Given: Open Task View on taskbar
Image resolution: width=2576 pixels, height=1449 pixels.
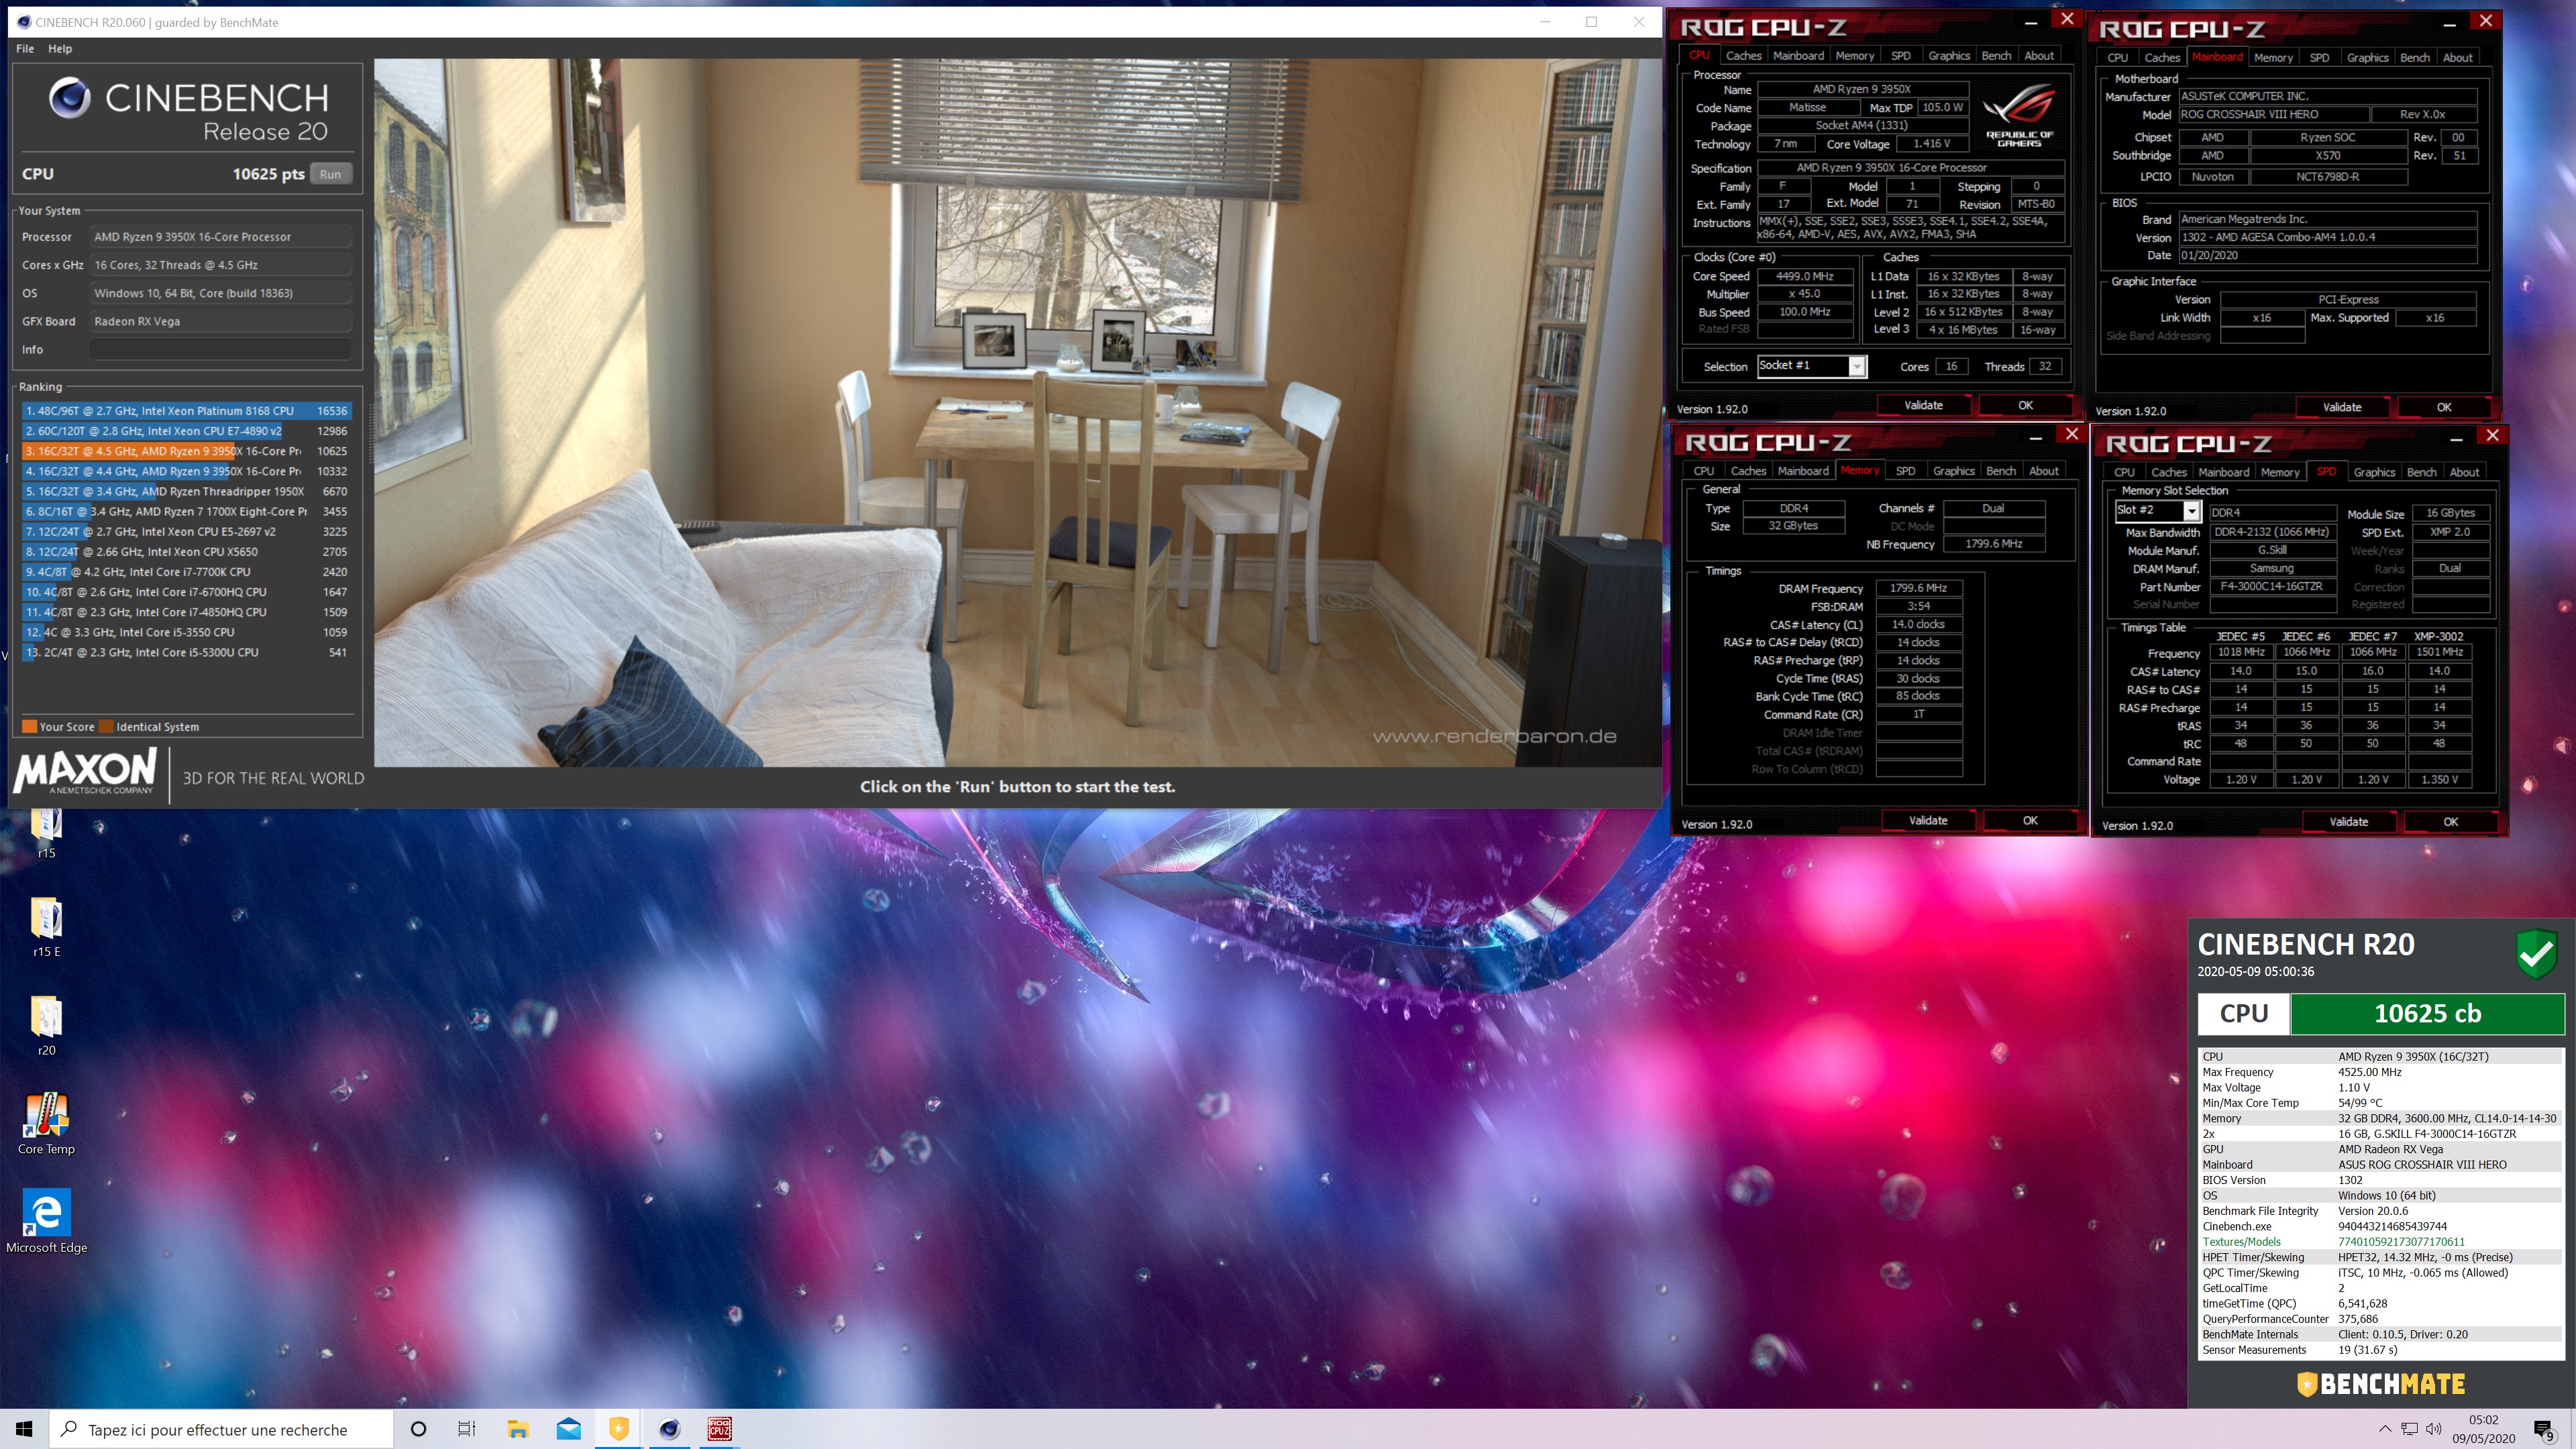Looking at the screenshot, I should (467, 1429).
